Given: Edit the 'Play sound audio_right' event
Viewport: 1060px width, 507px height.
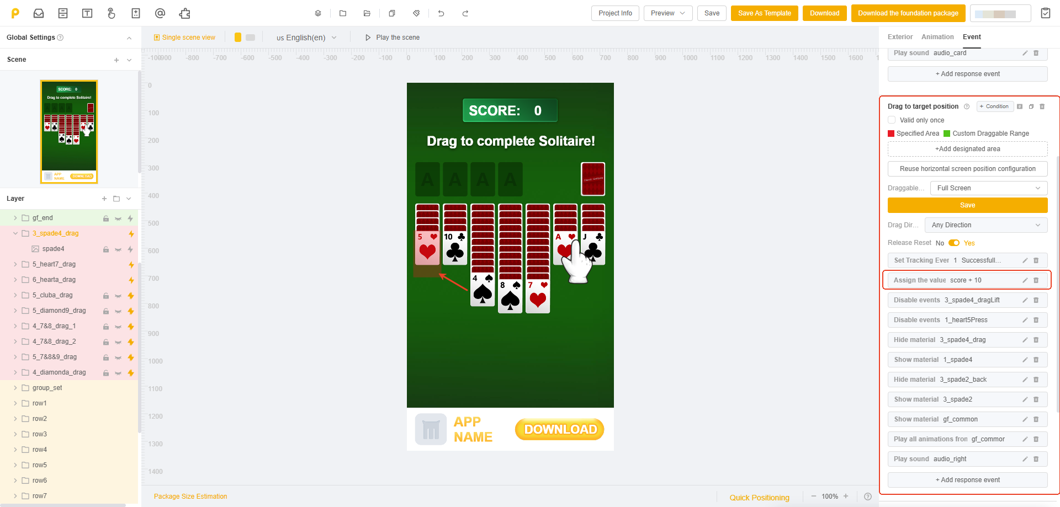Looking at the screenshot, I should [x=1025, y=459].
